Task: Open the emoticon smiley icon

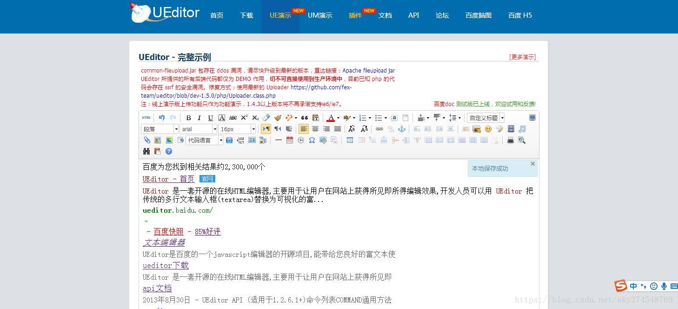Action: coord(488,129)
